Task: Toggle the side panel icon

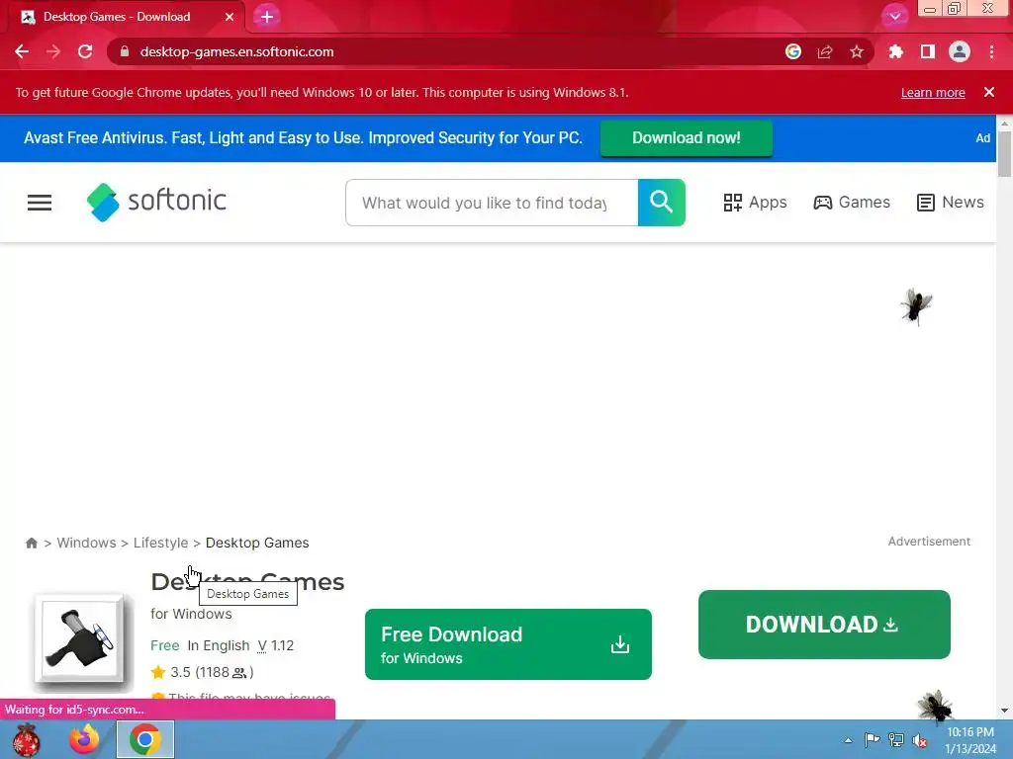Action: (928, 51)
